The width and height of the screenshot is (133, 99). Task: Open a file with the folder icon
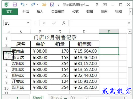click(x=44, y=5)
